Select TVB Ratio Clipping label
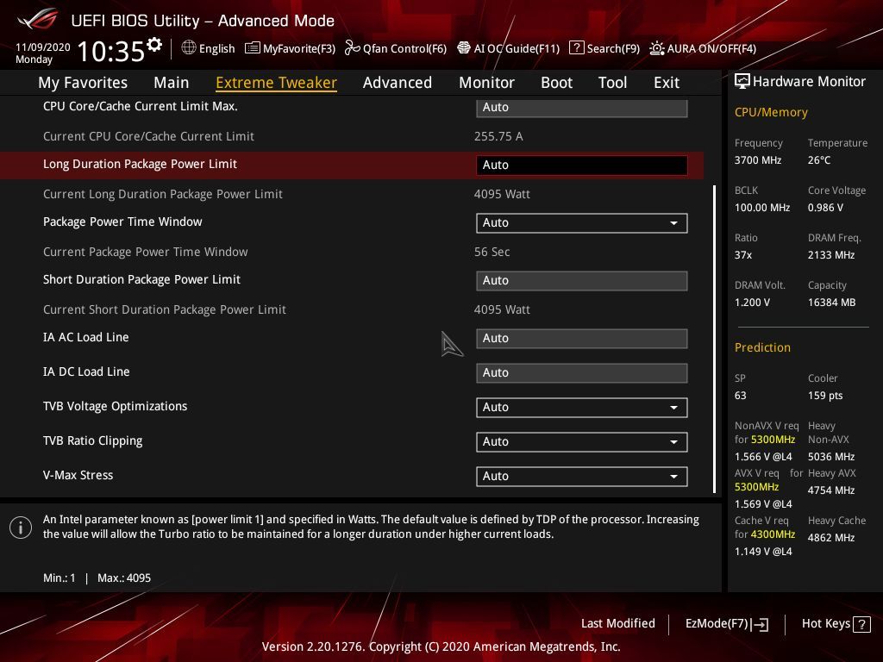This screenshot has width=883, height=662. pyautogui.click(x=92, y=440)
